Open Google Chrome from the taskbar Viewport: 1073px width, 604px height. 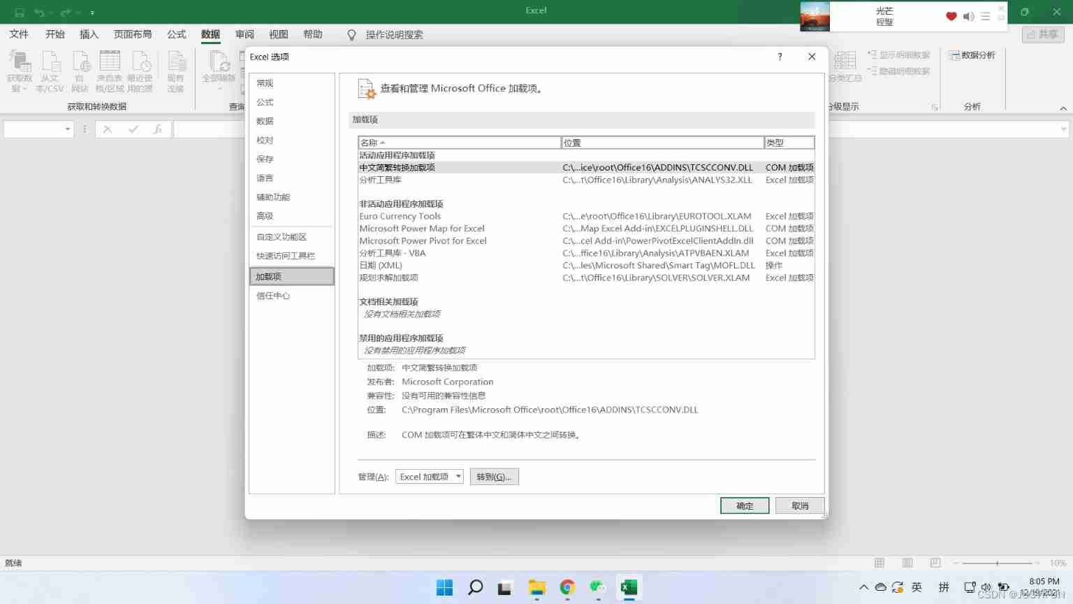click(567, 587)
